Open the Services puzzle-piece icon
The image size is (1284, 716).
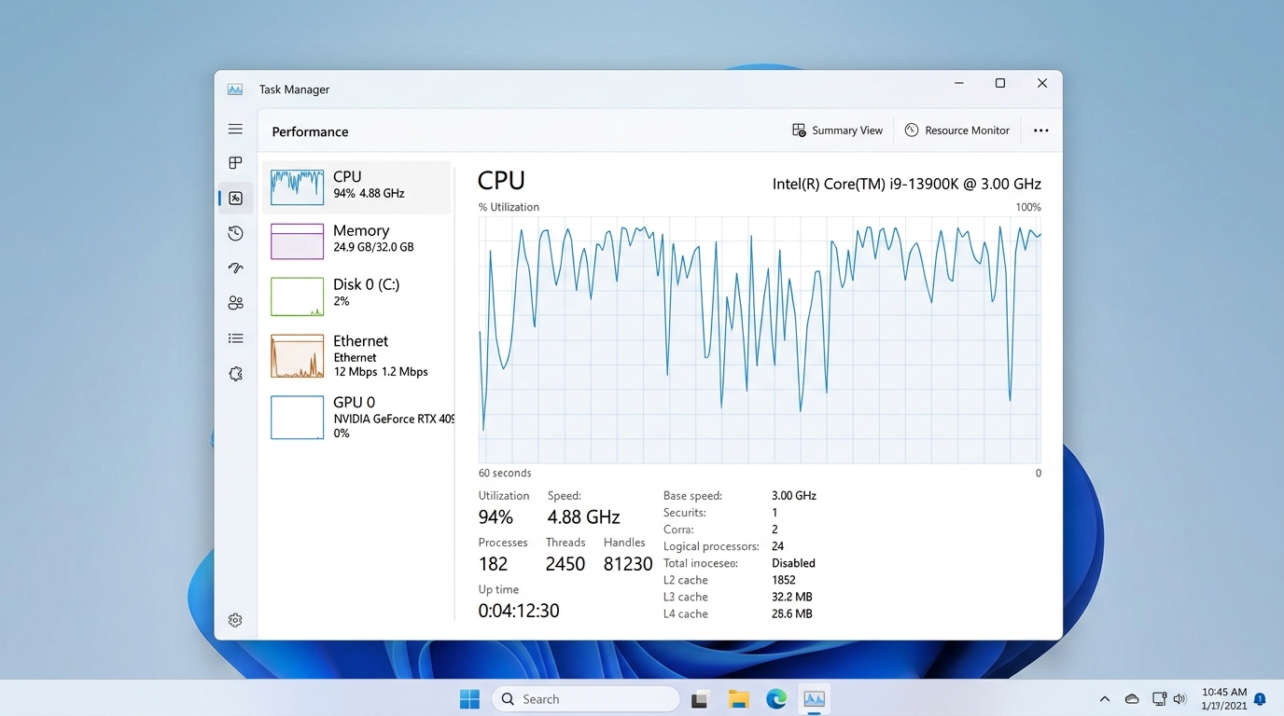(x=235, y=374)
